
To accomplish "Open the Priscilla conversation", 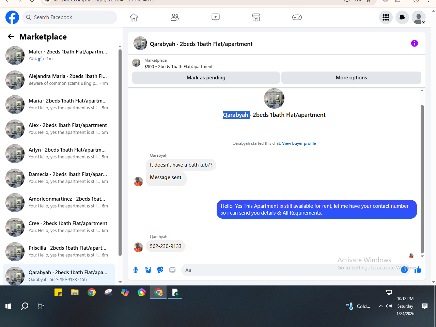I will point(59,251).
